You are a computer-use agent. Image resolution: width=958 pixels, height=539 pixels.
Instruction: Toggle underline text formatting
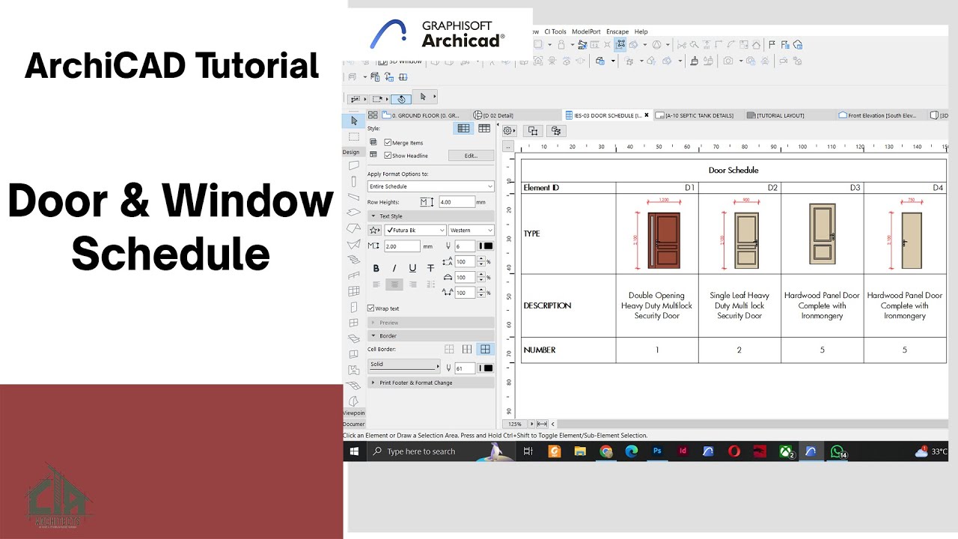click(412, 268)
